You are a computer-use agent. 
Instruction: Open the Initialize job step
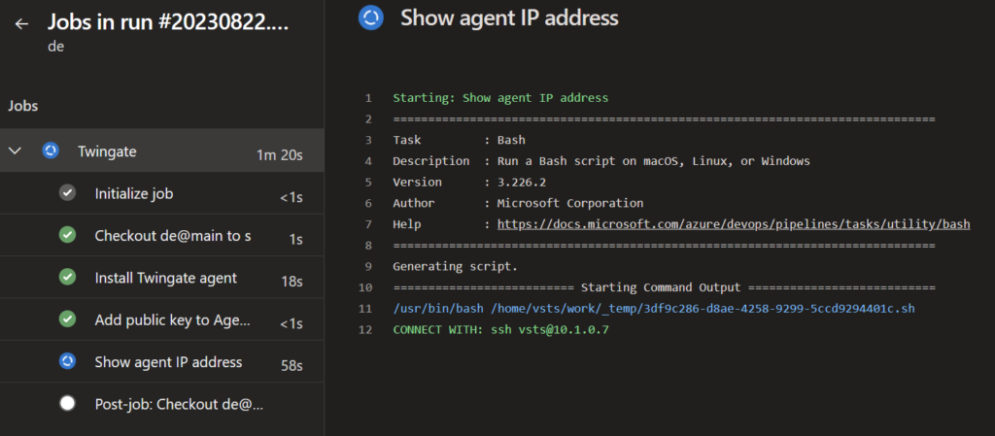coord(134,193)
